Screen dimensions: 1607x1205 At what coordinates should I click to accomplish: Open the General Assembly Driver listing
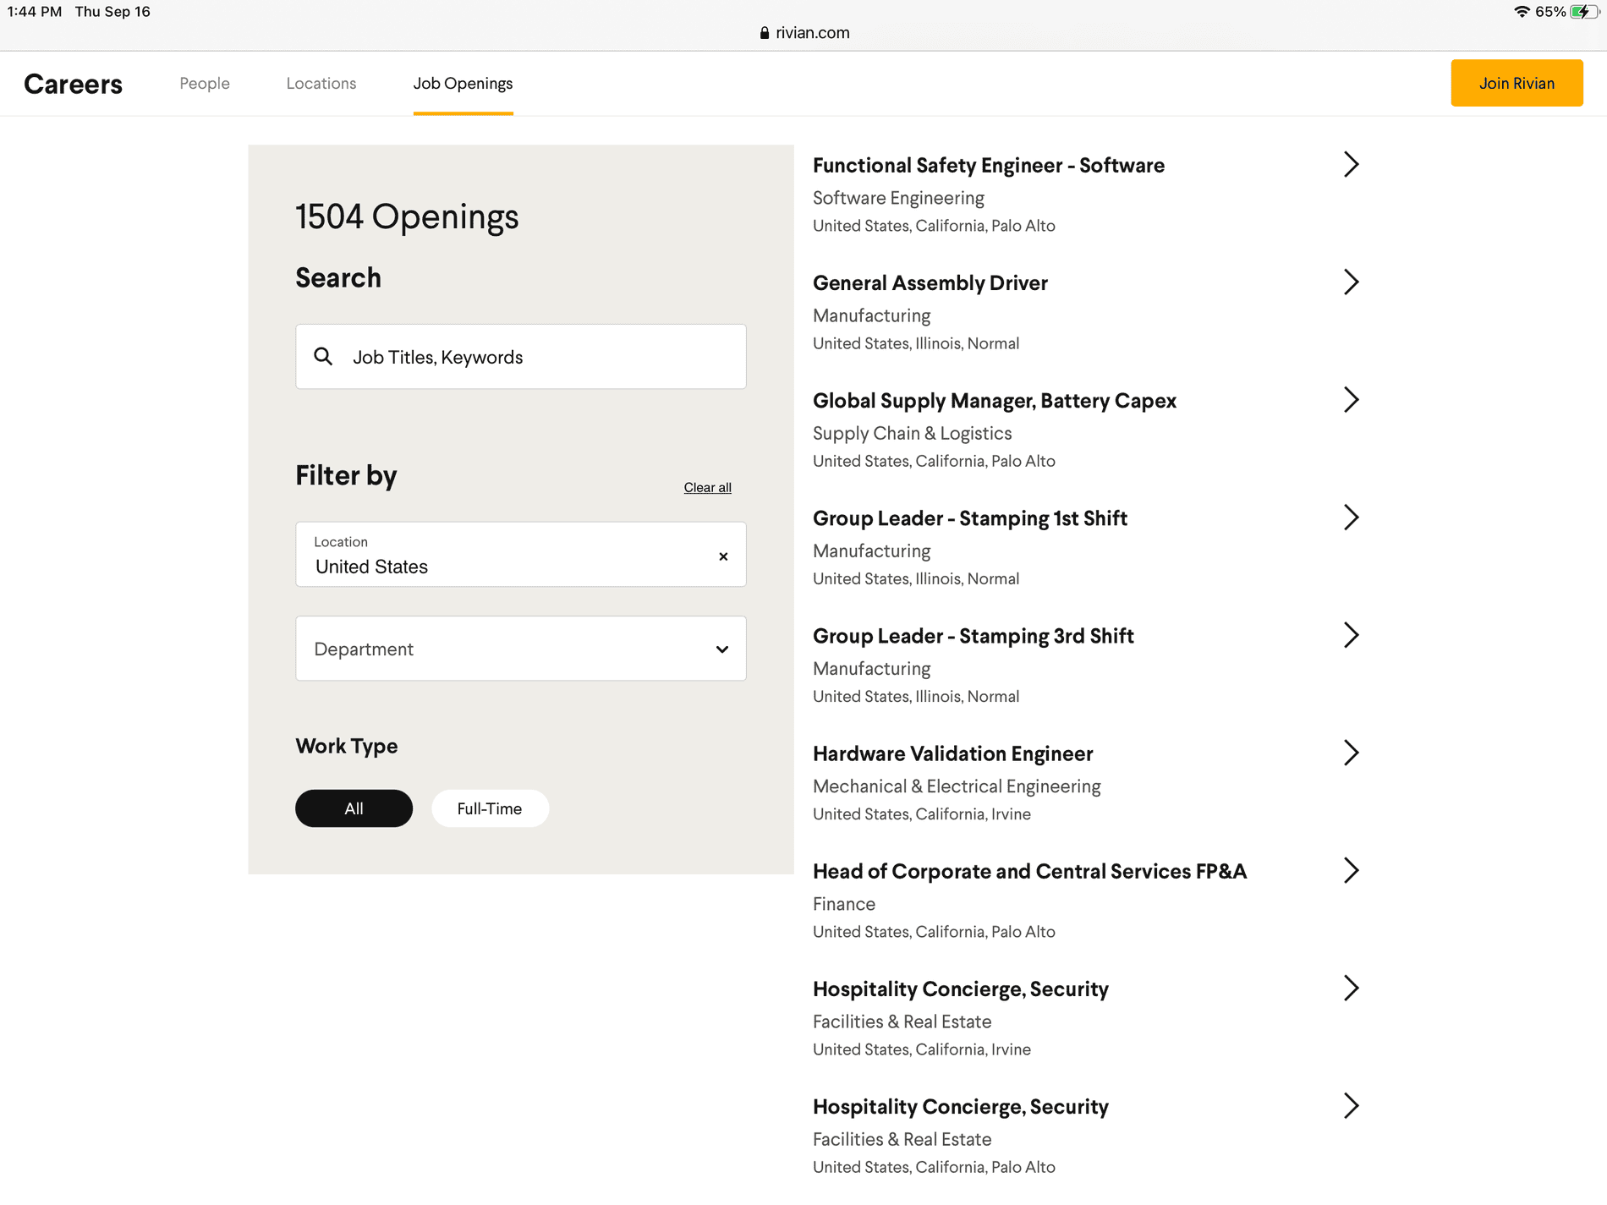click(x=930, y=282)
